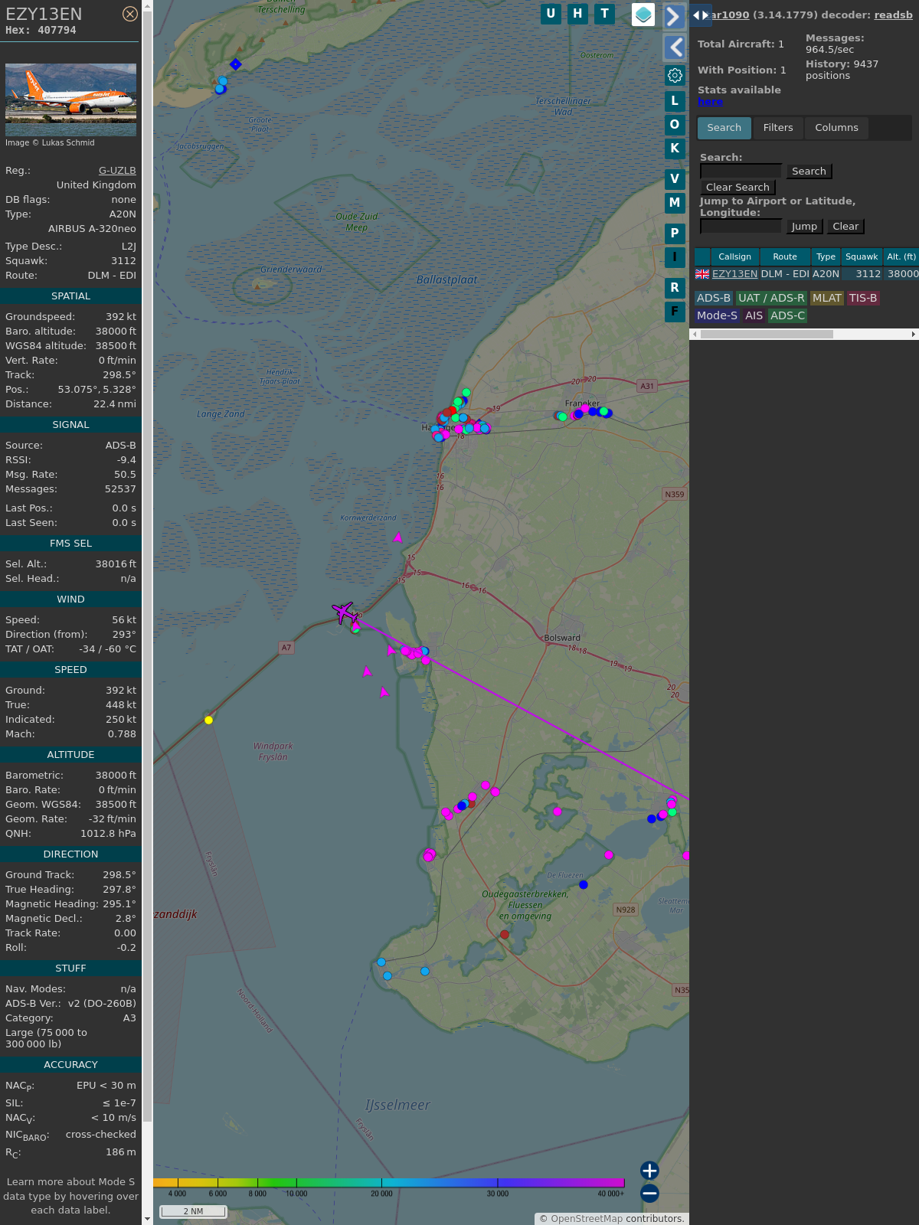Sort the table by Callsign column header
Viewport: 919px width, 1225px height.
[734, 257]
